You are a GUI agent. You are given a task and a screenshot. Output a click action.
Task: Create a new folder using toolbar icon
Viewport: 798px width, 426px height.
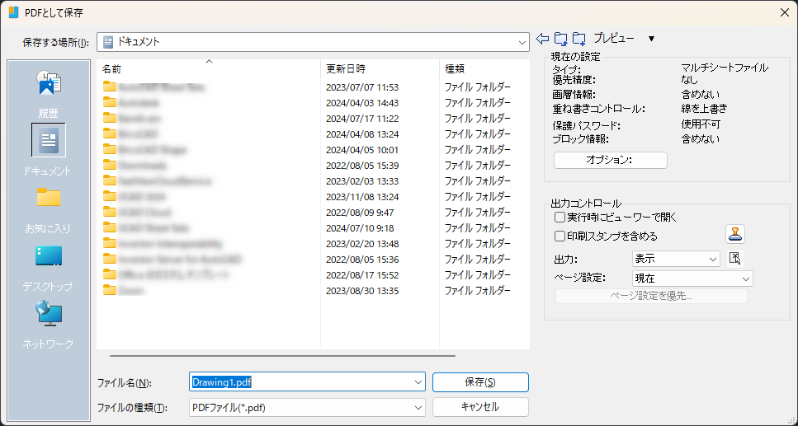[x=578, y=39]
